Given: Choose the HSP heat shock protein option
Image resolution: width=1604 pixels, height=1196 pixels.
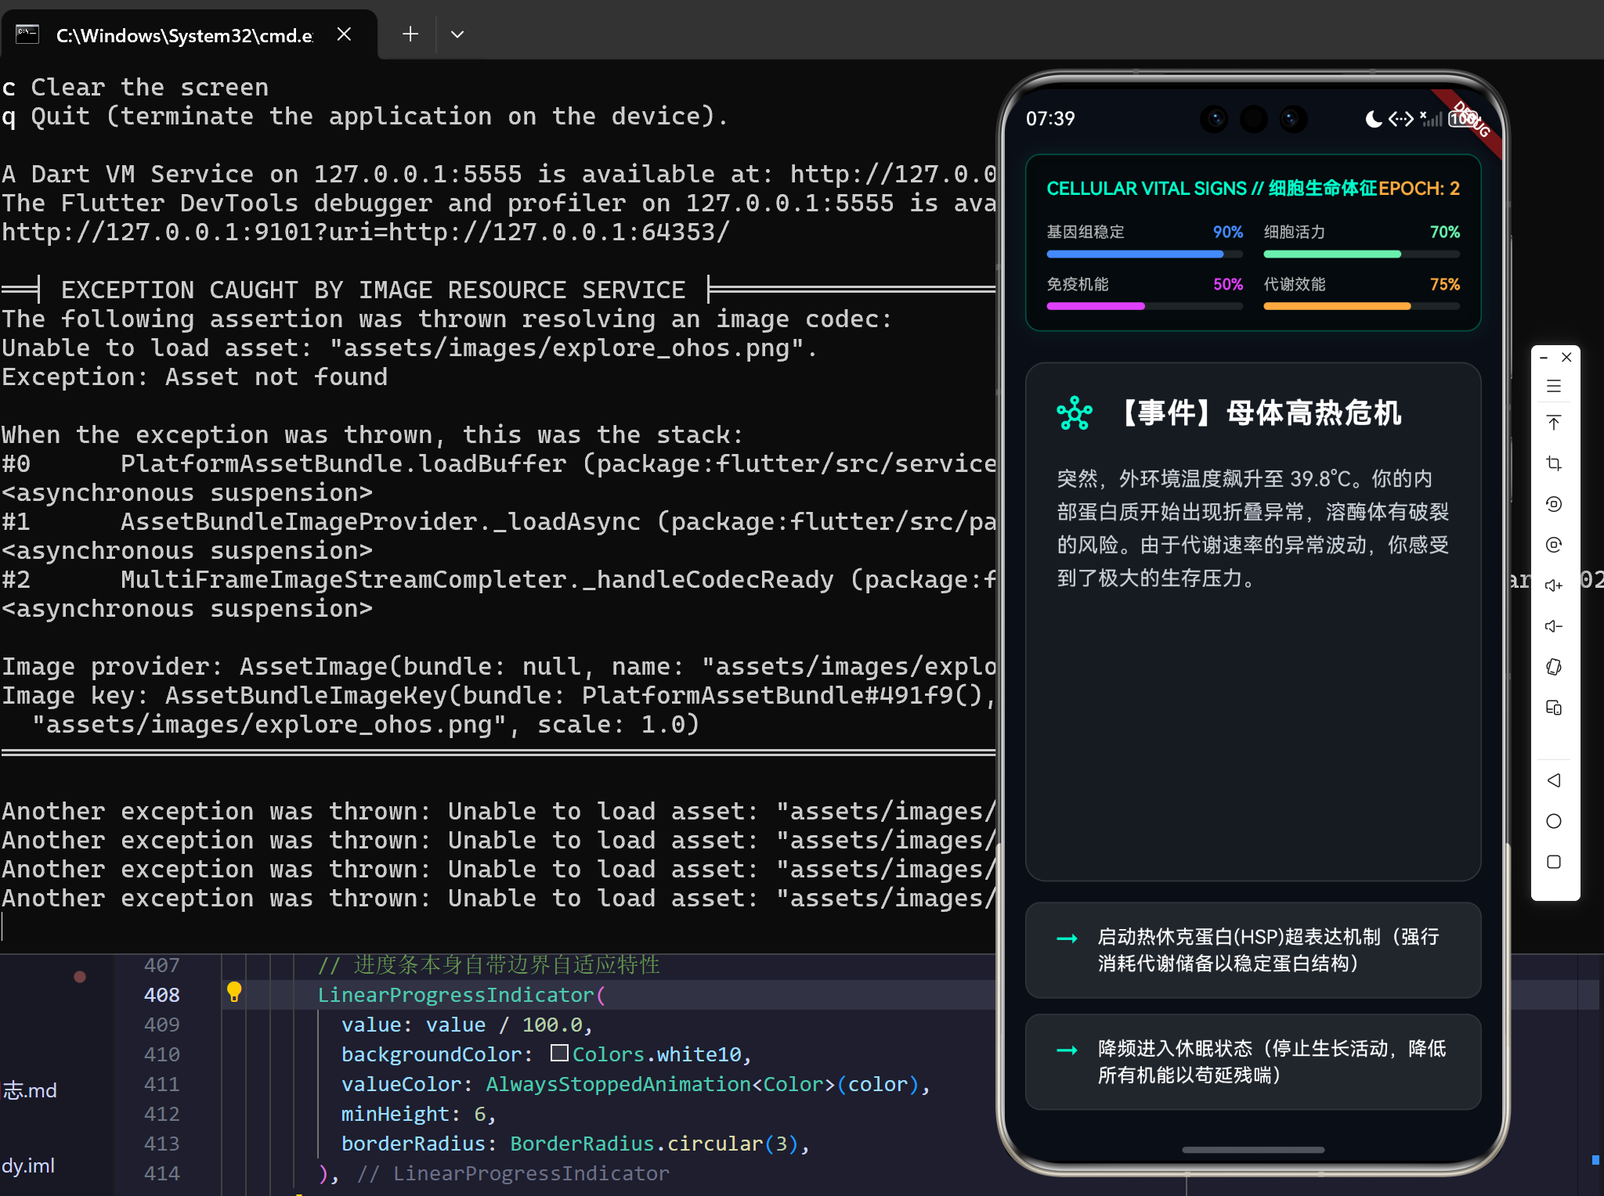Looking at the screenshot, I should pos(1252,950).
